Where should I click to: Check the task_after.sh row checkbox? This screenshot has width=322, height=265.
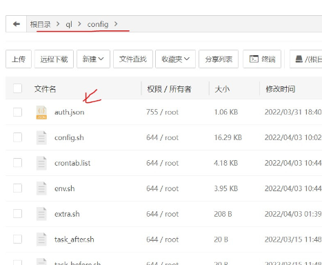tap(17, 239)
